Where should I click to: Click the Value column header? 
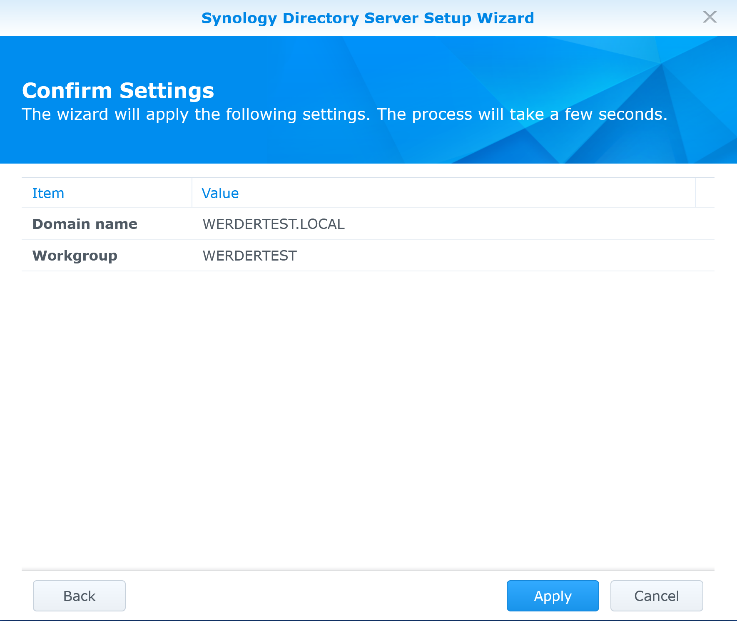tap(219, 193)
